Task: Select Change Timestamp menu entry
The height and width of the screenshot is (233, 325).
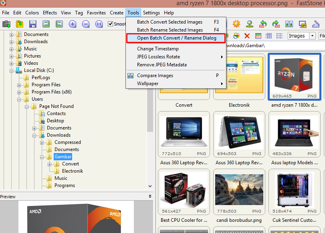Action: (176, 49)
